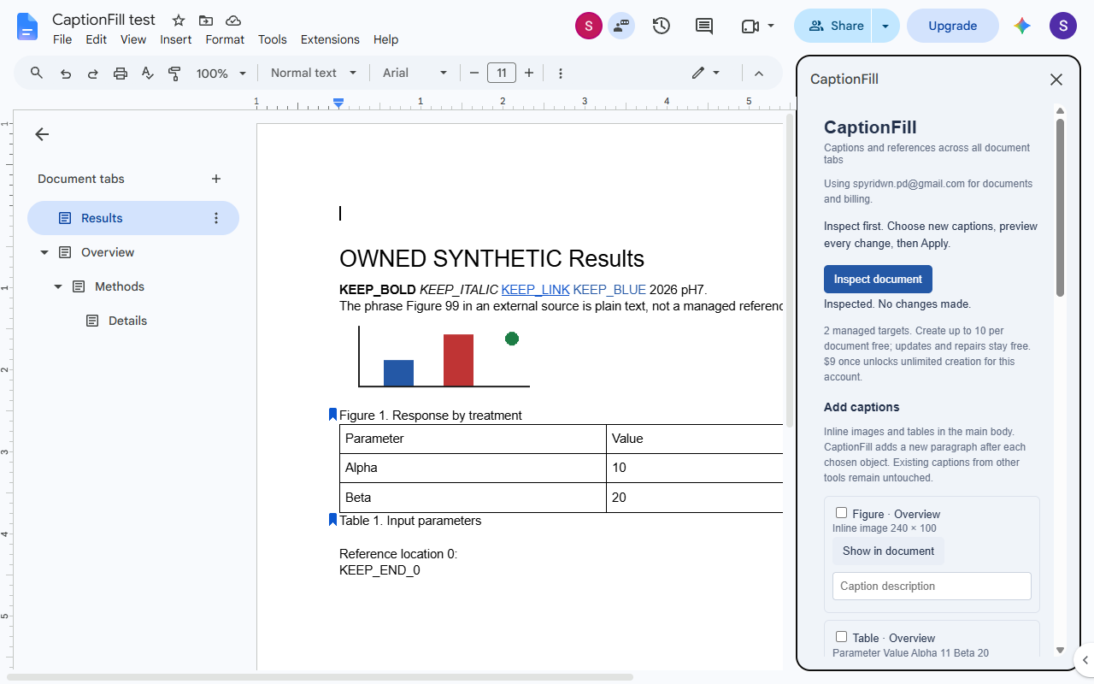The image size is (1094, 684).
Task: Close the document tabs sidebar with back arrow
Action: coord(42,134)
